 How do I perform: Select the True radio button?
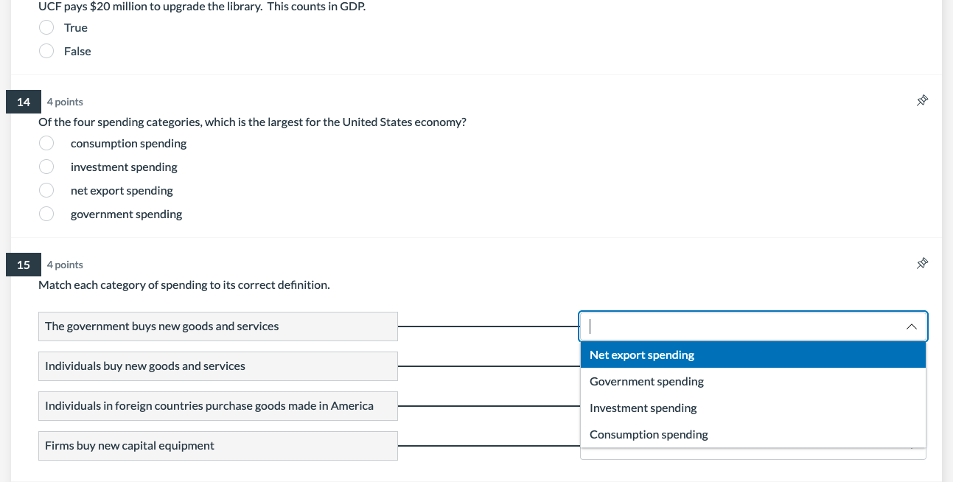(x=46, y=27)
